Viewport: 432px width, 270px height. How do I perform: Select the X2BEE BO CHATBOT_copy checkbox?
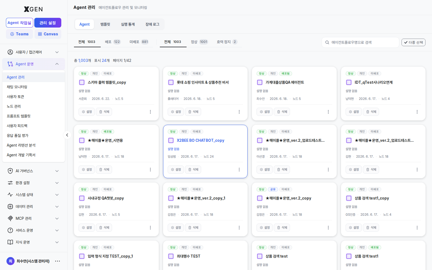pyautogui.click(x=171, y=140)
